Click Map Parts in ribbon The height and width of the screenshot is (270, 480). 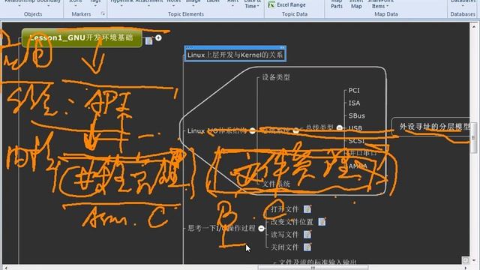tap(337, 4)
